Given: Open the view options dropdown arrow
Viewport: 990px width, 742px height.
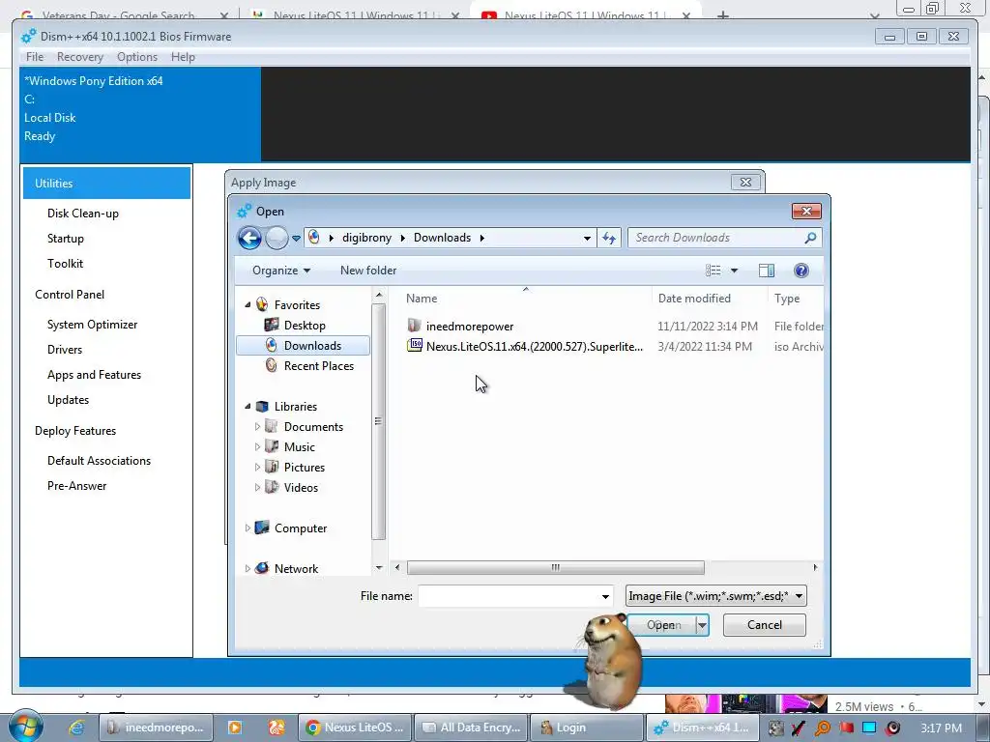Looking at the screenshot, I should coord(735,271).
